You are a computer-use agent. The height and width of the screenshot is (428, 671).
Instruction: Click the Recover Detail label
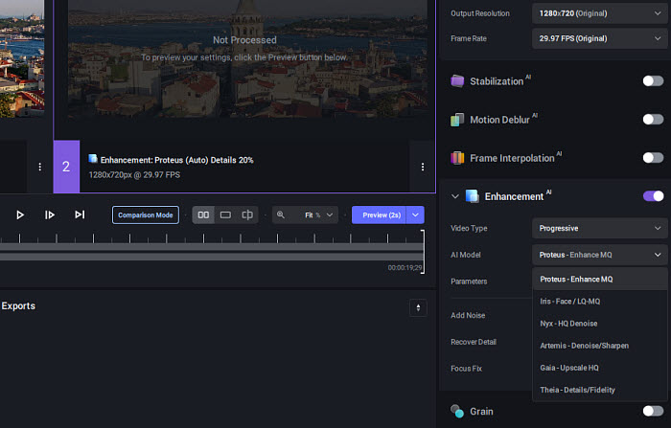(x=474, y=342)
